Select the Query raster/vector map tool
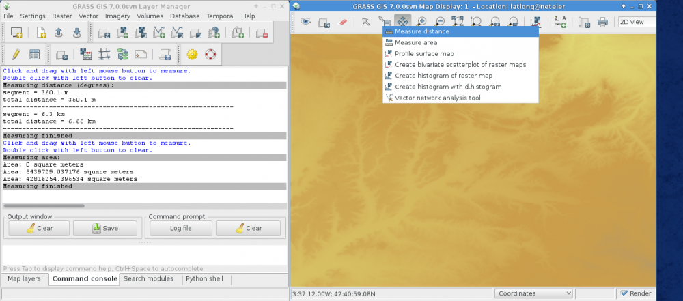The height and width of the screenshot is (301, 683). [x=384, y=21]
